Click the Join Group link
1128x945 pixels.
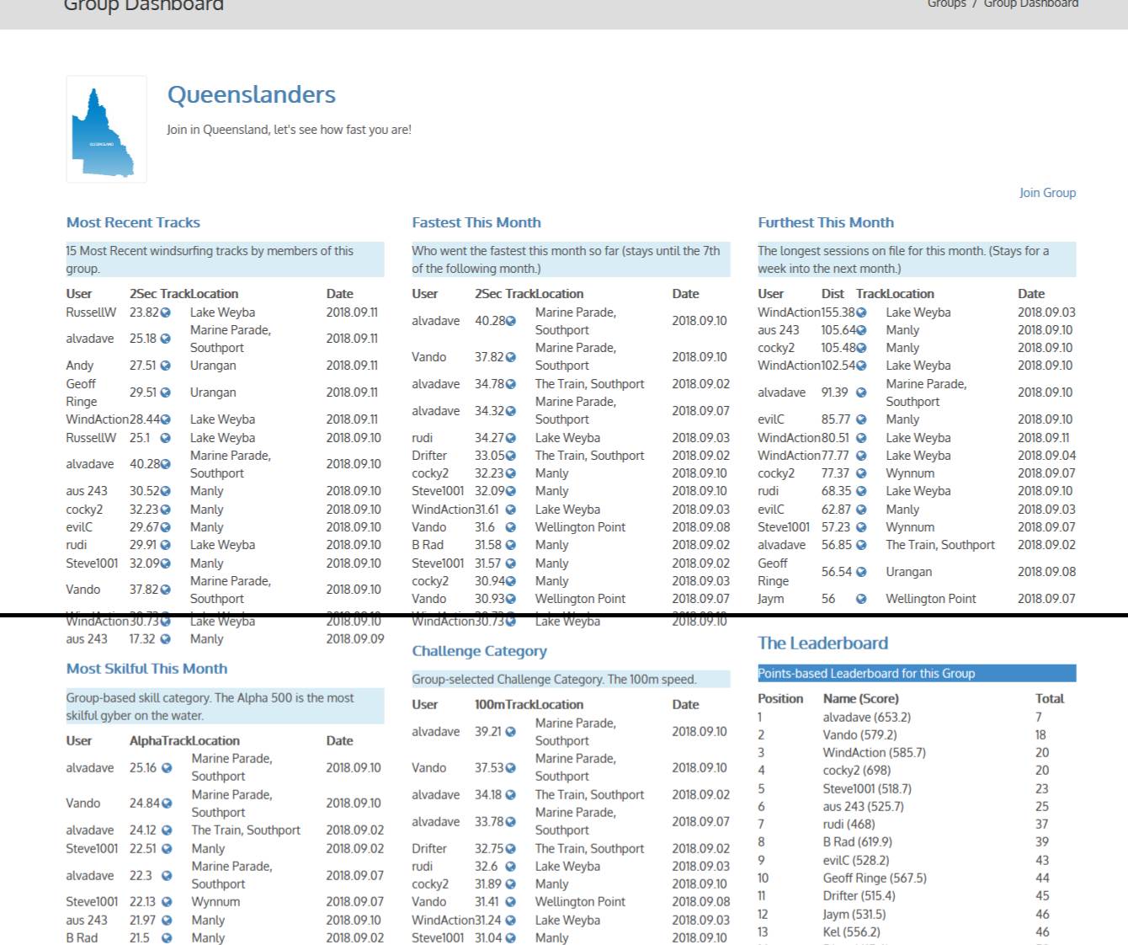[1047, 193]
